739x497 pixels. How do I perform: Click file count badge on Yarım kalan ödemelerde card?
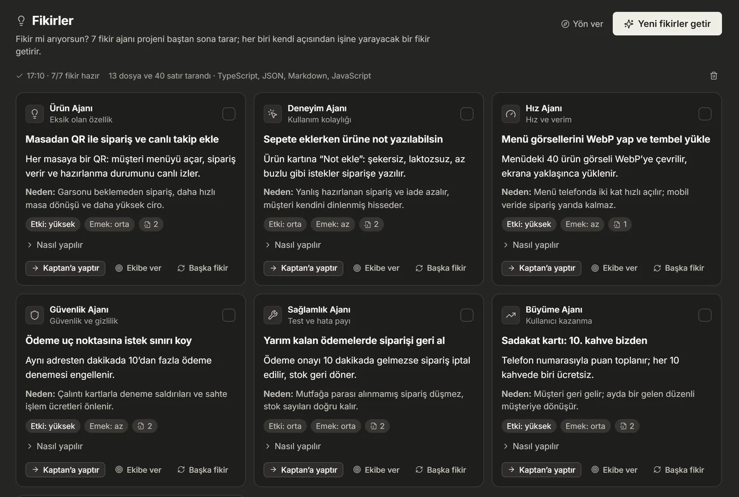[377, 426]
